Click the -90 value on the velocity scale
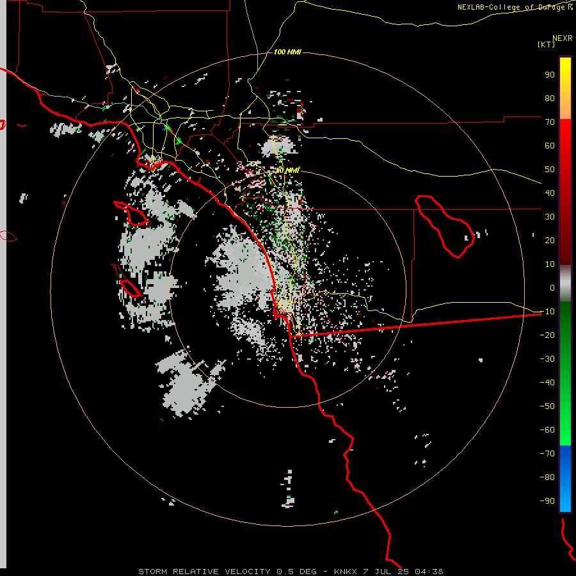The height and width of the screenshot is (576, 576). pyautogui.click(x=547, y=500)
